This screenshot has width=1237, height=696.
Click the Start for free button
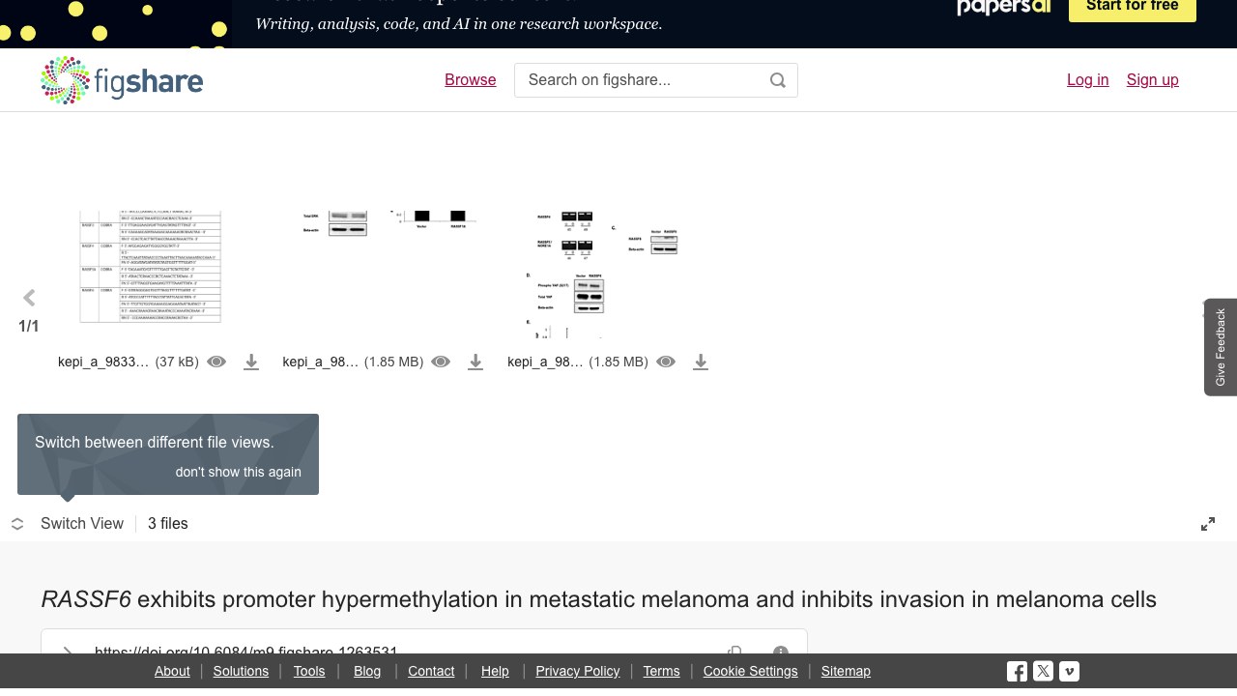[x=1133, y=8]
